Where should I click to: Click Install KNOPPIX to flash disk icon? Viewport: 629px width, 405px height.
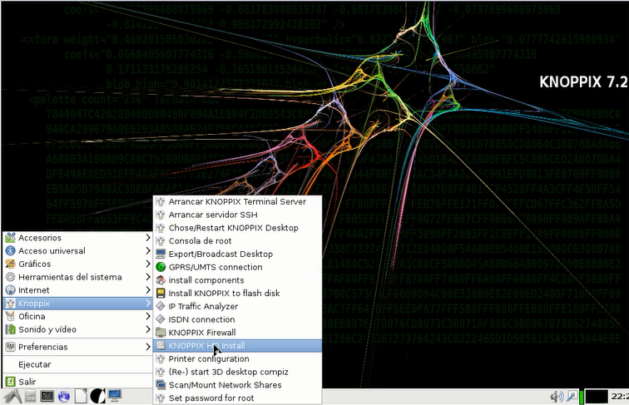coord(161,293)
